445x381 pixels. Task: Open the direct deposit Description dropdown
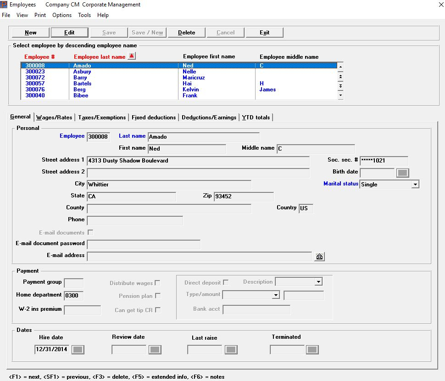tap(318, 282)
